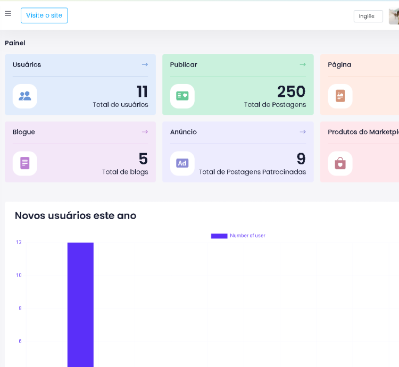Click the Publicar posts icon
The width and height of the screenshot is (399, 367).
(182, 96)
